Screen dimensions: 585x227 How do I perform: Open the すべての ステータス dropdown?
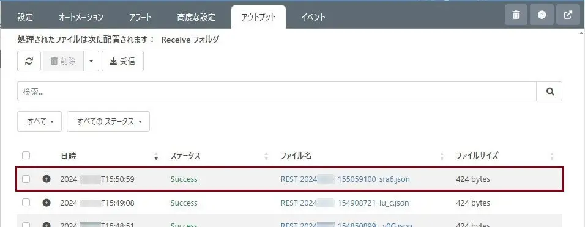[x=108, y=121]
